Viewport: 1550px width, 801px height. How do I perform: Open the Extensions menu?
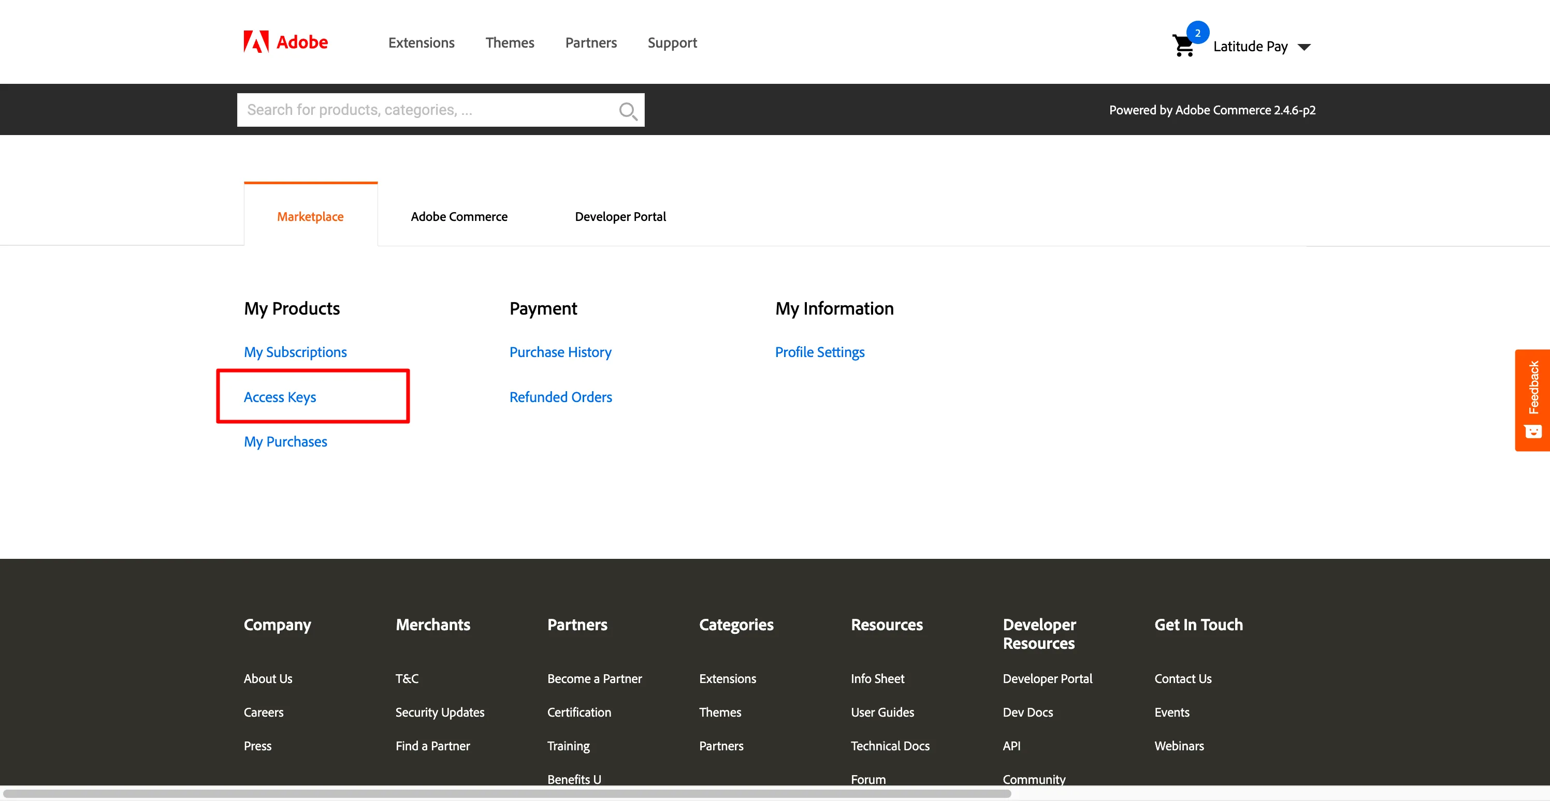421,43
